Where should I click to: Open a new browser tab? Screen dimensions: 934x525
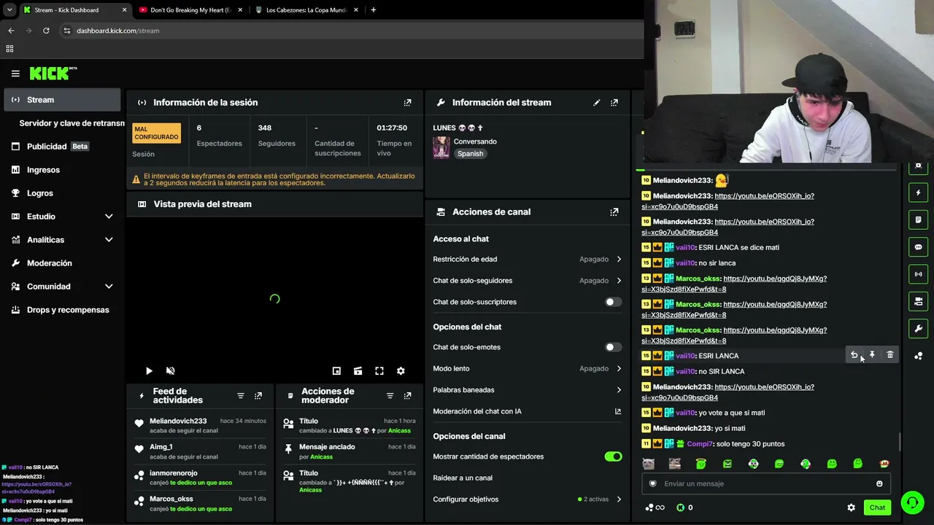click(373, 10)
